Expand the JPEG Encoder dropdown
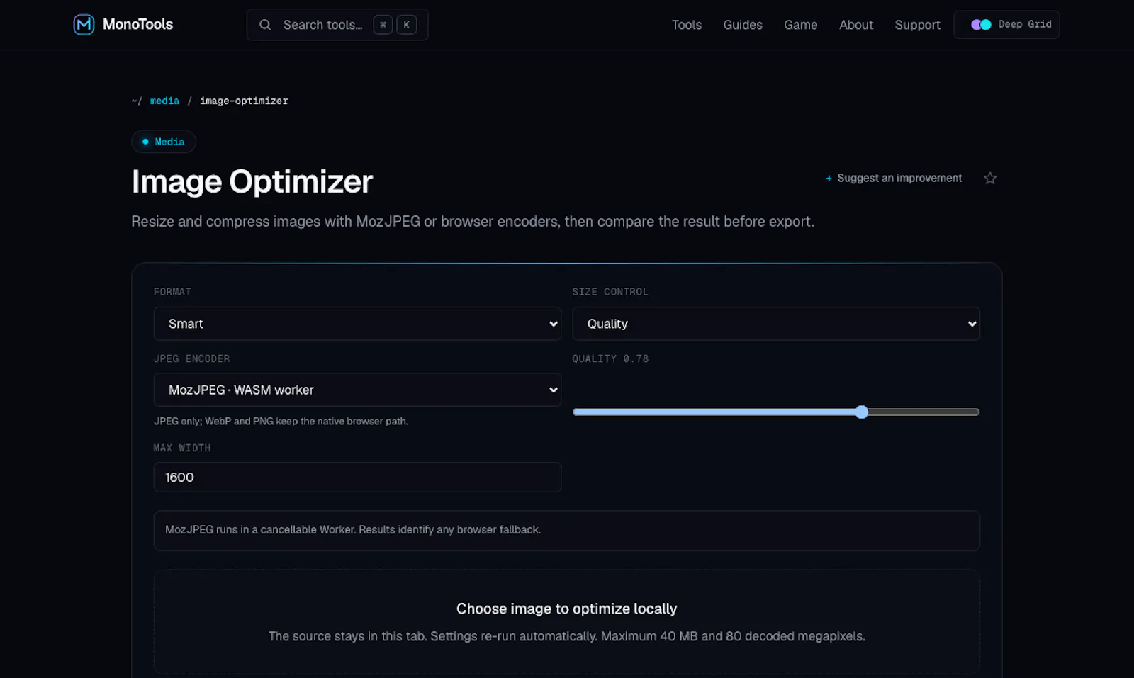Screen dimensions: 1134x678 [x=357, y=390]
